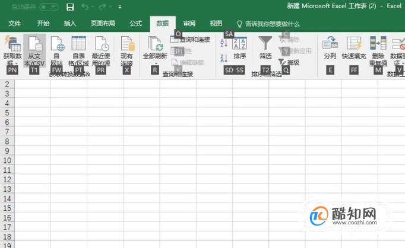405x248 pixels.
Task: Expand Customize Quick Access Toolbar arrow
Action: [x=120, y=7]
